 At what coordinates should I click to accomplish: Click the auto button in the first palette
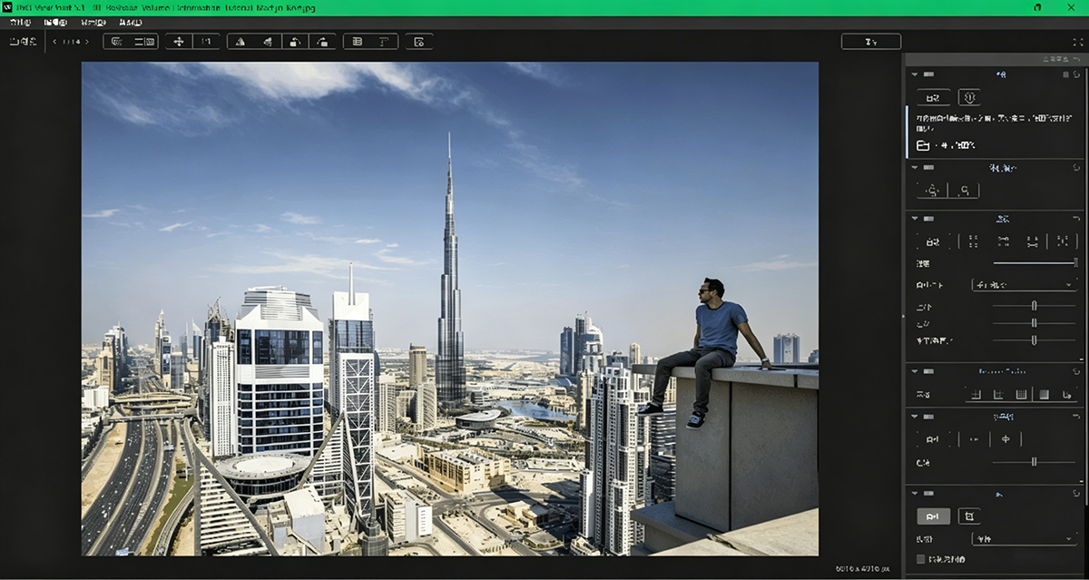tap(934, 97)
